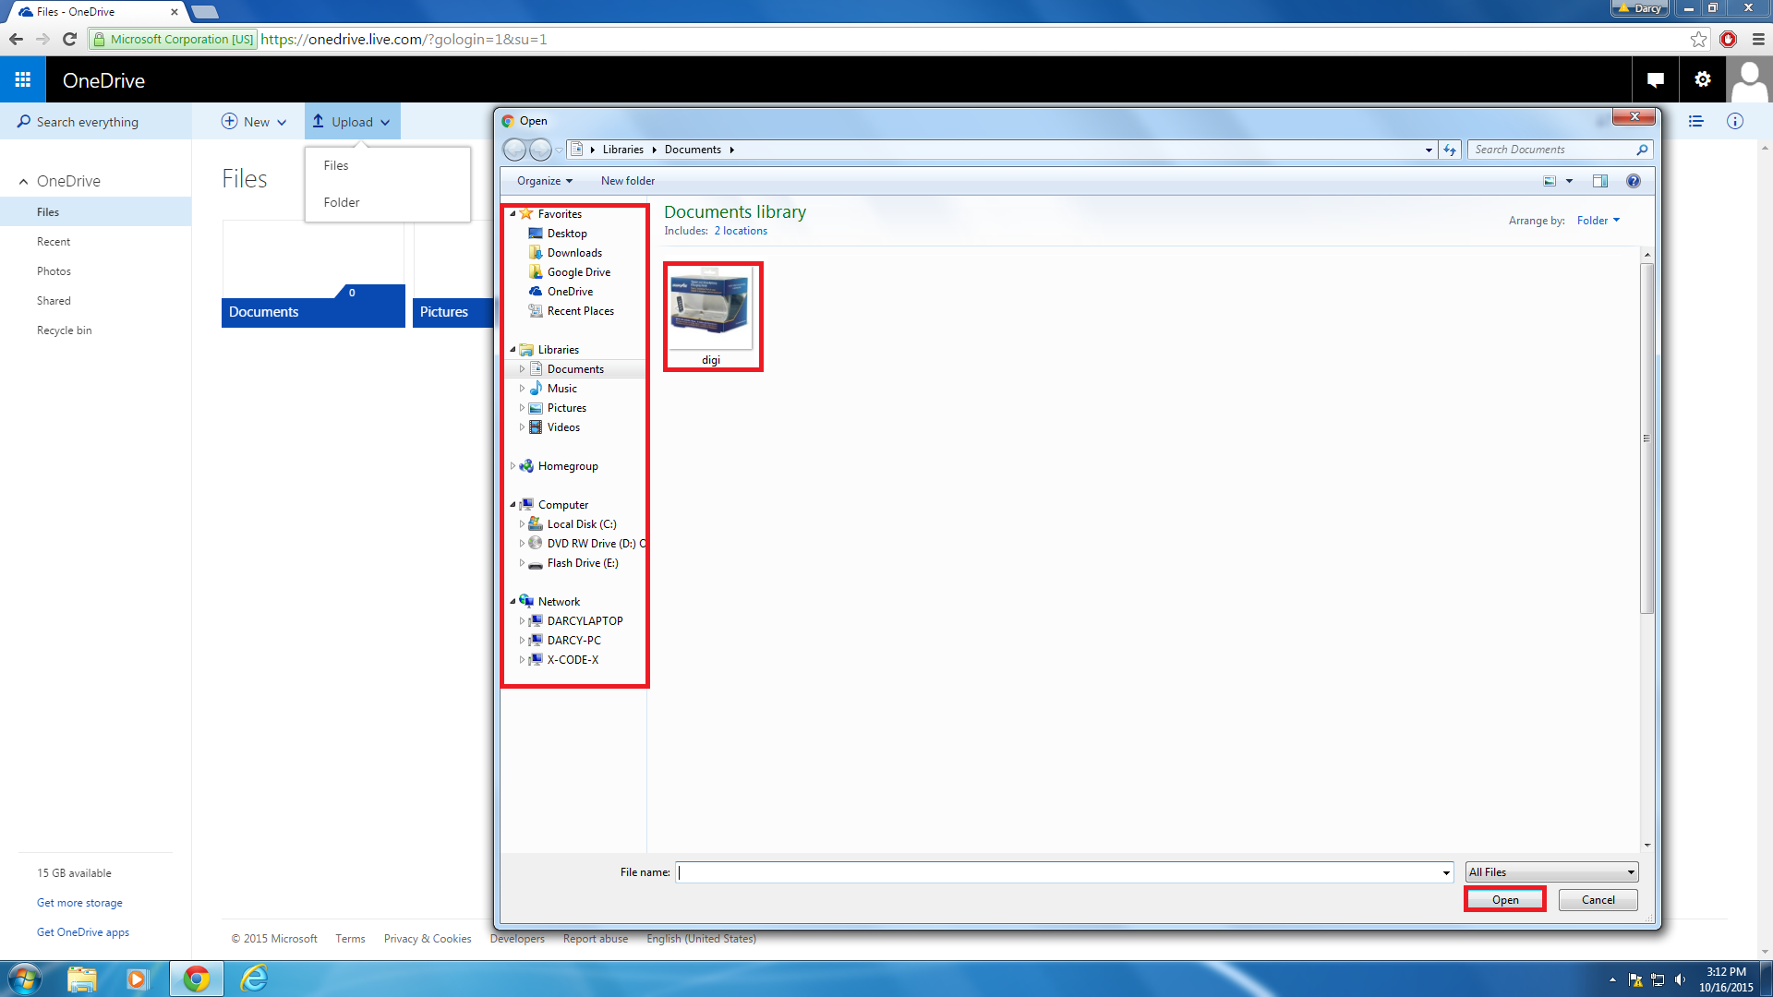Click the Search Documents field
Viewport: 1773px width, 997px height.
(x=1551, y=150)
